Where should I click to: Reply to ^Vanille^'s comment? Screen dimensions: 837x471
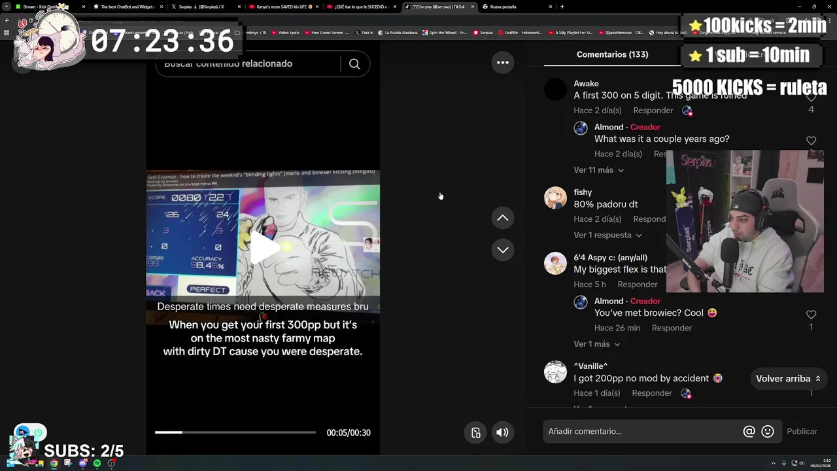click(x=652, y=393)
